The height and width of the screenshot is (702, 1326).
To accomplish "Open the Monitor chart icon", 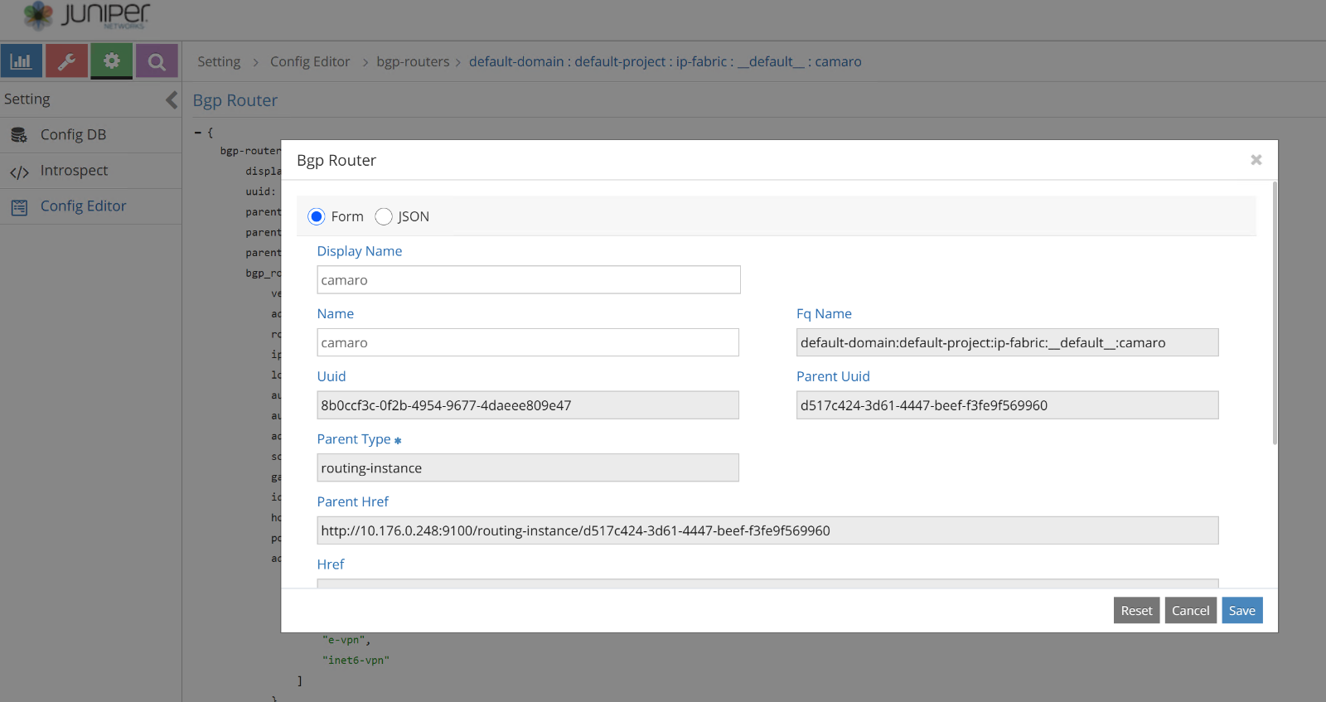I will pyautogui.click(x=22, y=61).
